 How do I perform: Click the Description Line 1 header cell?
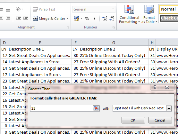pyautogui.click(x=40, y=49)
